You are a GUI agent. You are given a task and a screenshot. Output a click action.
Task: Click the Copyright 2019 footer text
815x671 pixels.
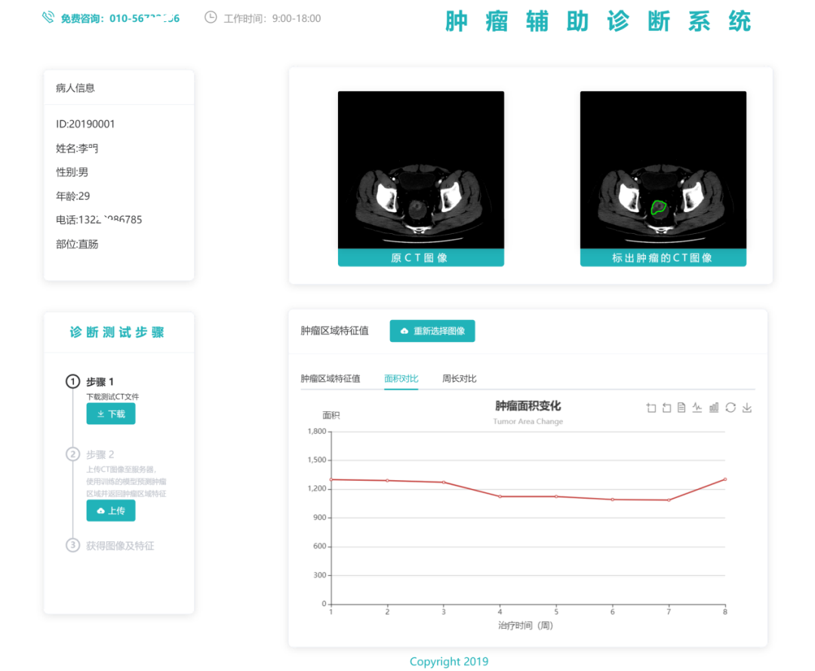coord(449,661)
